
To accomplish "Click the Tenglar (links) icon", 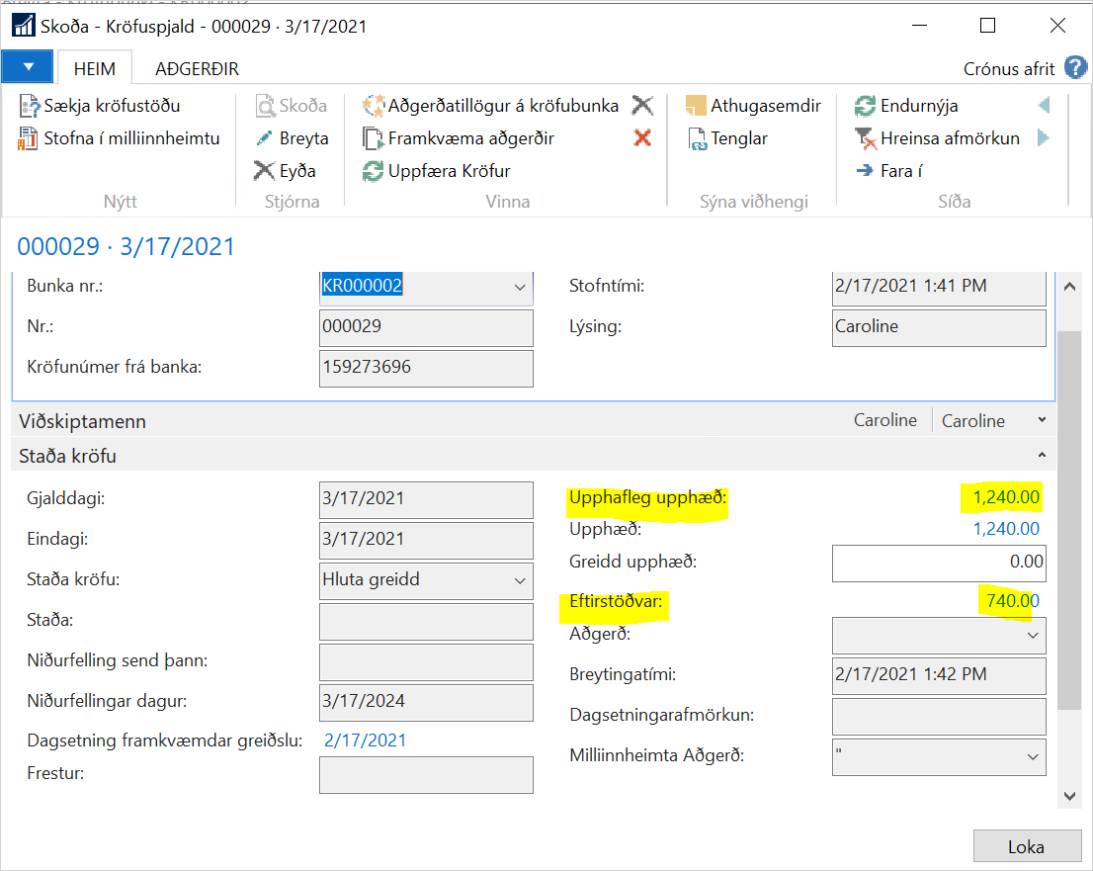I will 698,137.
